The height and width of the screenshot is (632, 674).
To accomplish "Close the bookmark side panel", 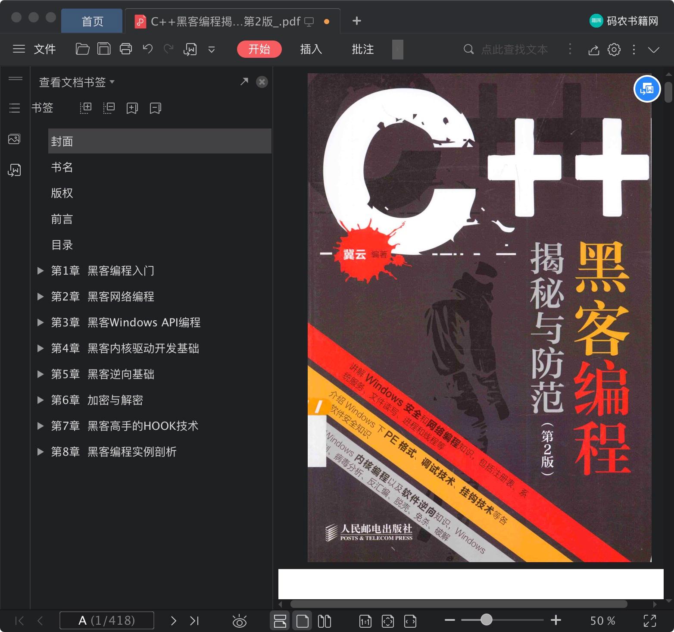I will pos(262,82).
